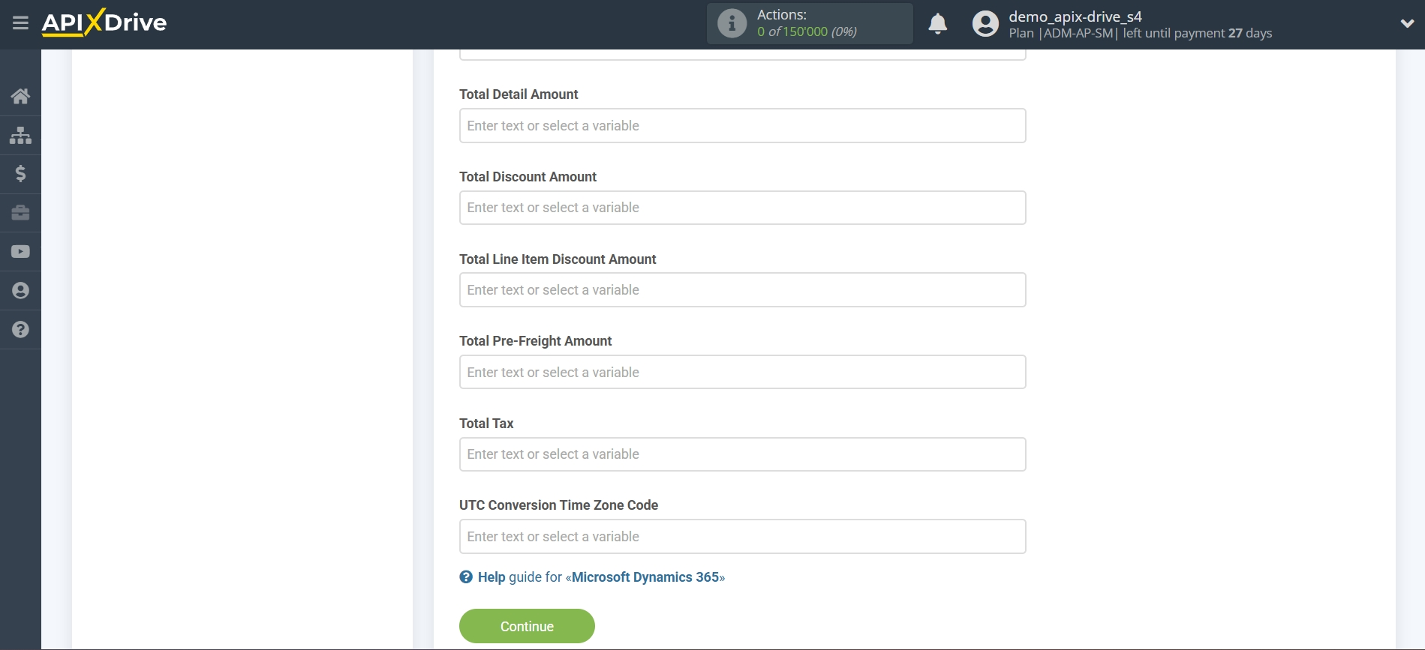
Task: Open the user profile sidebar icon
Action: pos(20,291)
